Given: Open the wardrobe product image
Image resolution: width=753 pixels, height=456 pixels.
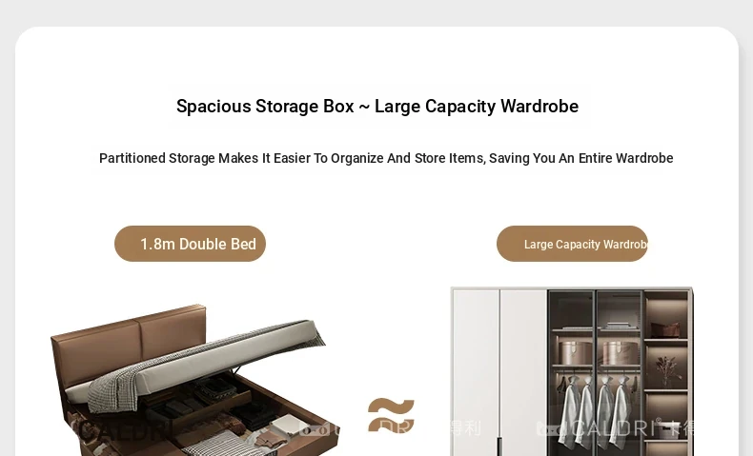Looking at the screenshot, I should pyautogui.click(x=572, y=371).
